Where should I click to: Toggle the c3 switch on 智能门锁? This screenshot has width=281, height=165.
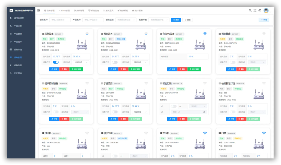tap(174, 106)
